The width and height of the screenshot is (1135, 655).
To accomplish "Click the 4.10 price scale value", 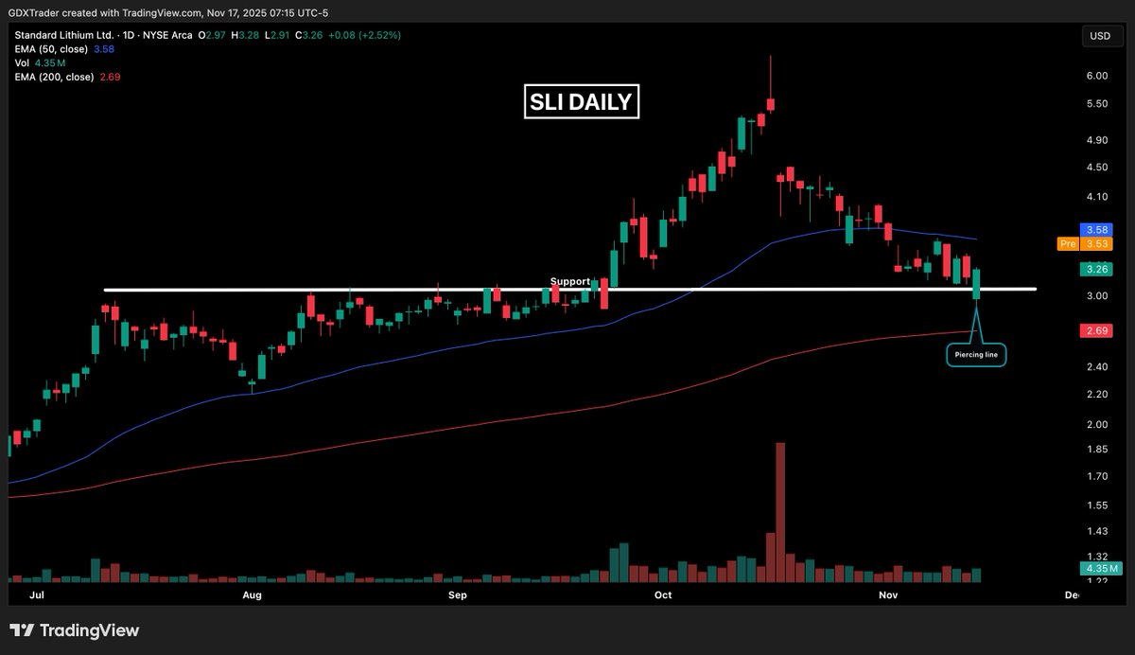I will point(1096,197).
